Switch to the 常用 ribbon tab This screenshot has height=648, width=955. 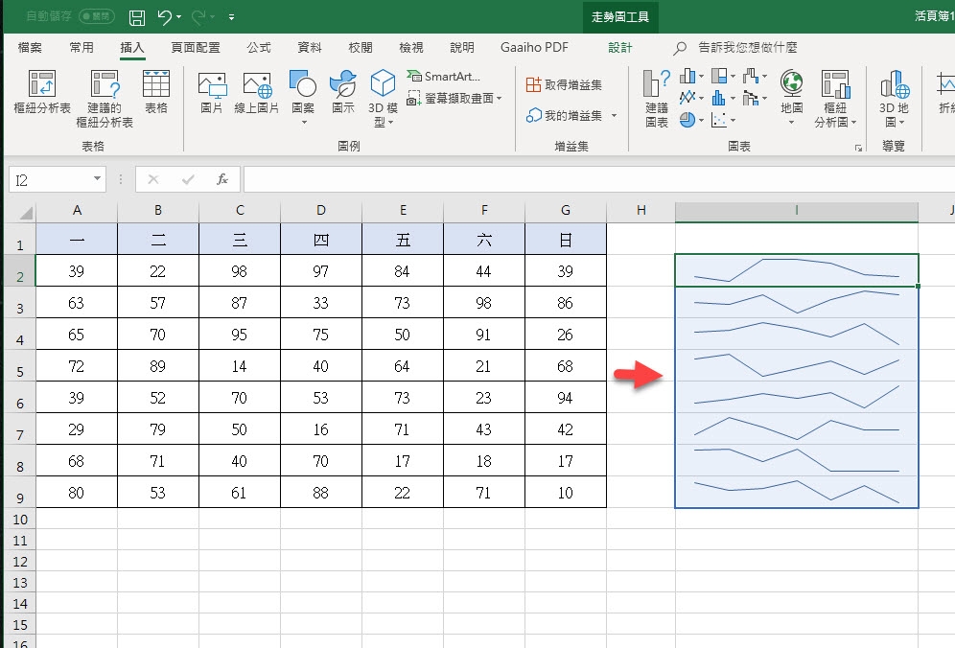[x=82, y=47]
